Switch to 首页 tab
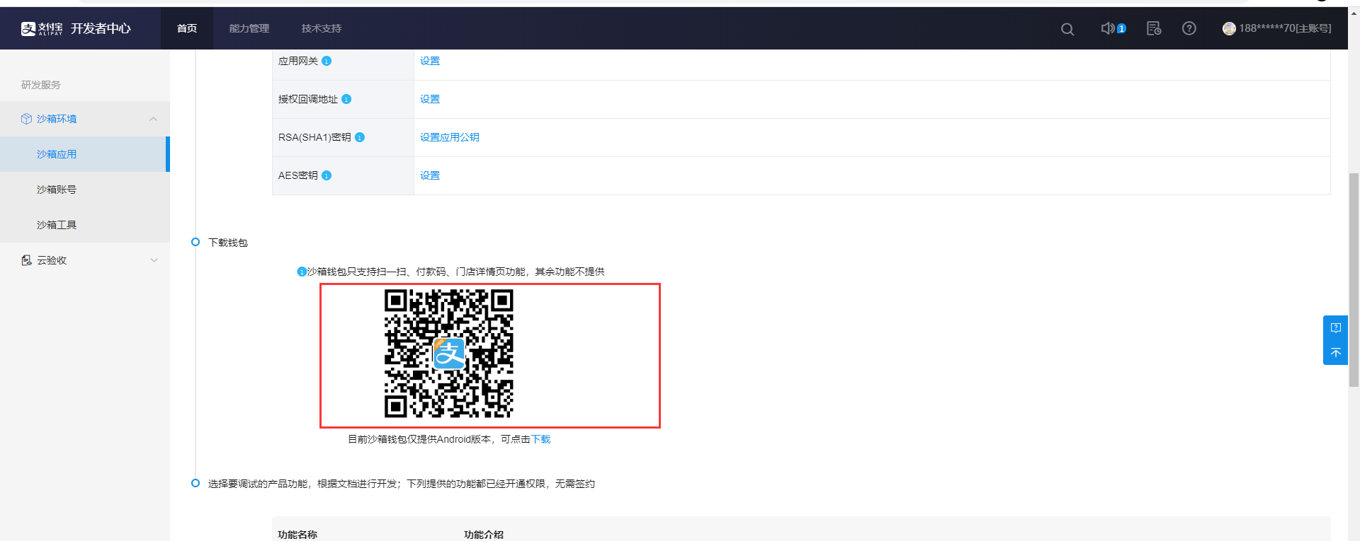Image resolution: width=1360 pixels, height=541 pixels. [187, 28]
